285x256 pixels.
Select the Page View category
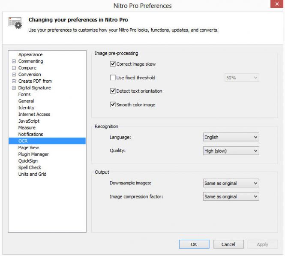(x=29, y=148)
